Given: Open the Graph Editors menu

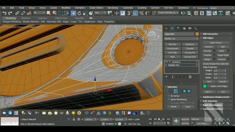Looking at the screenshot, I should (x=96, y=8).
